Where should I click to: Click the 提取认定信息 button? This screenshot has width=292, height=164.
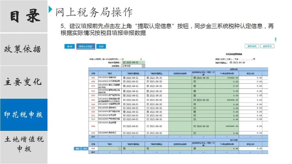[86, 46]
